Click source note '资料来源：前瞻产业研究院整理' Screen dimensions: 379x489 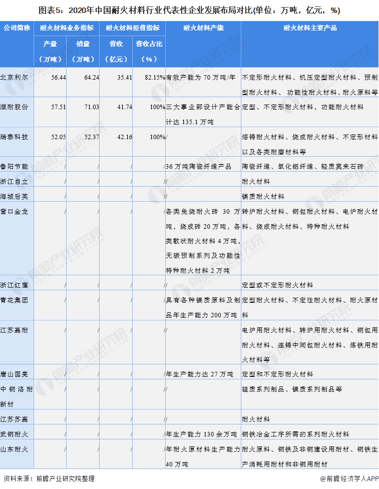coord(49,478)
